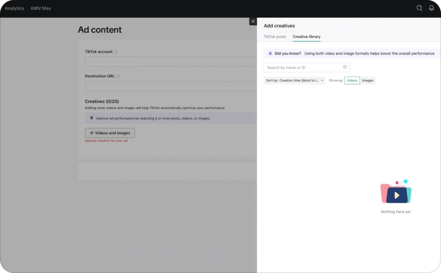Toggle the Videos filter
This screenshot has width=441, height=273.
coord(352,80)
